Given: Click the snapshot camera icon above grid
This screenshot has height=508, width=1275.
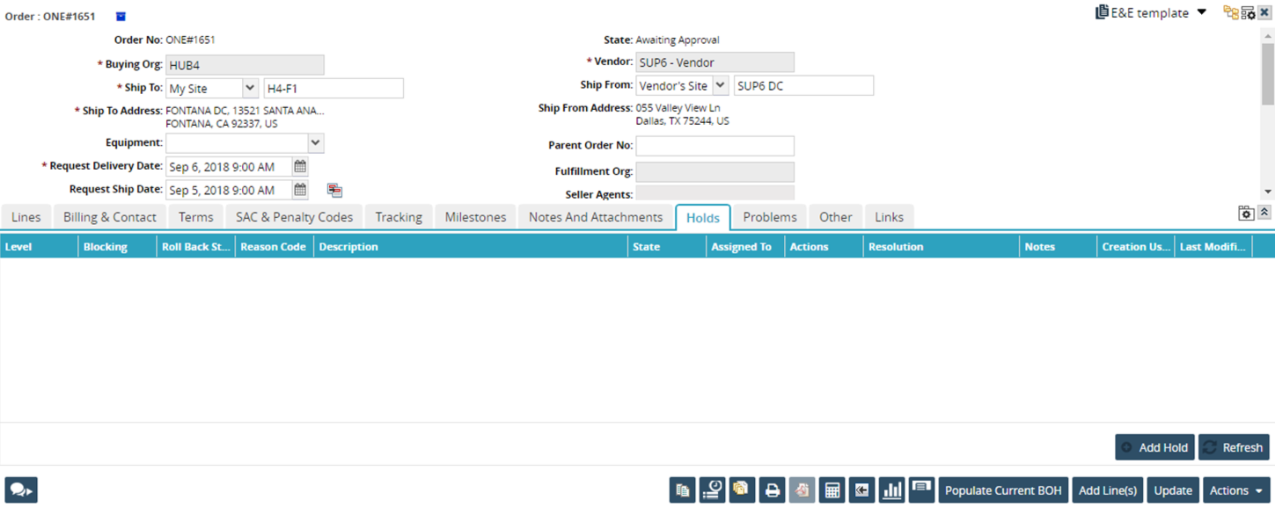Looking at the screenshot, I should coord(1246,213).
